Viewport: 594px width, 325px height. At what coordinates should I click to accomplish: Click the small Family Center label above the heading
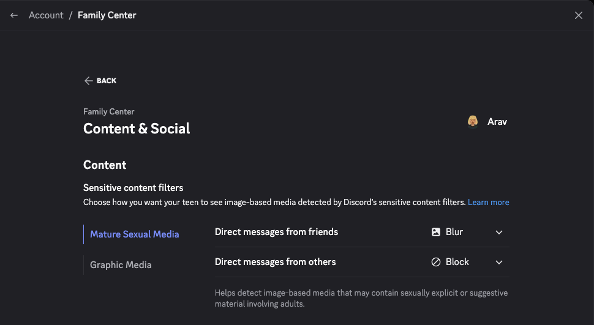pyautogui.click(x=109, y=112)
